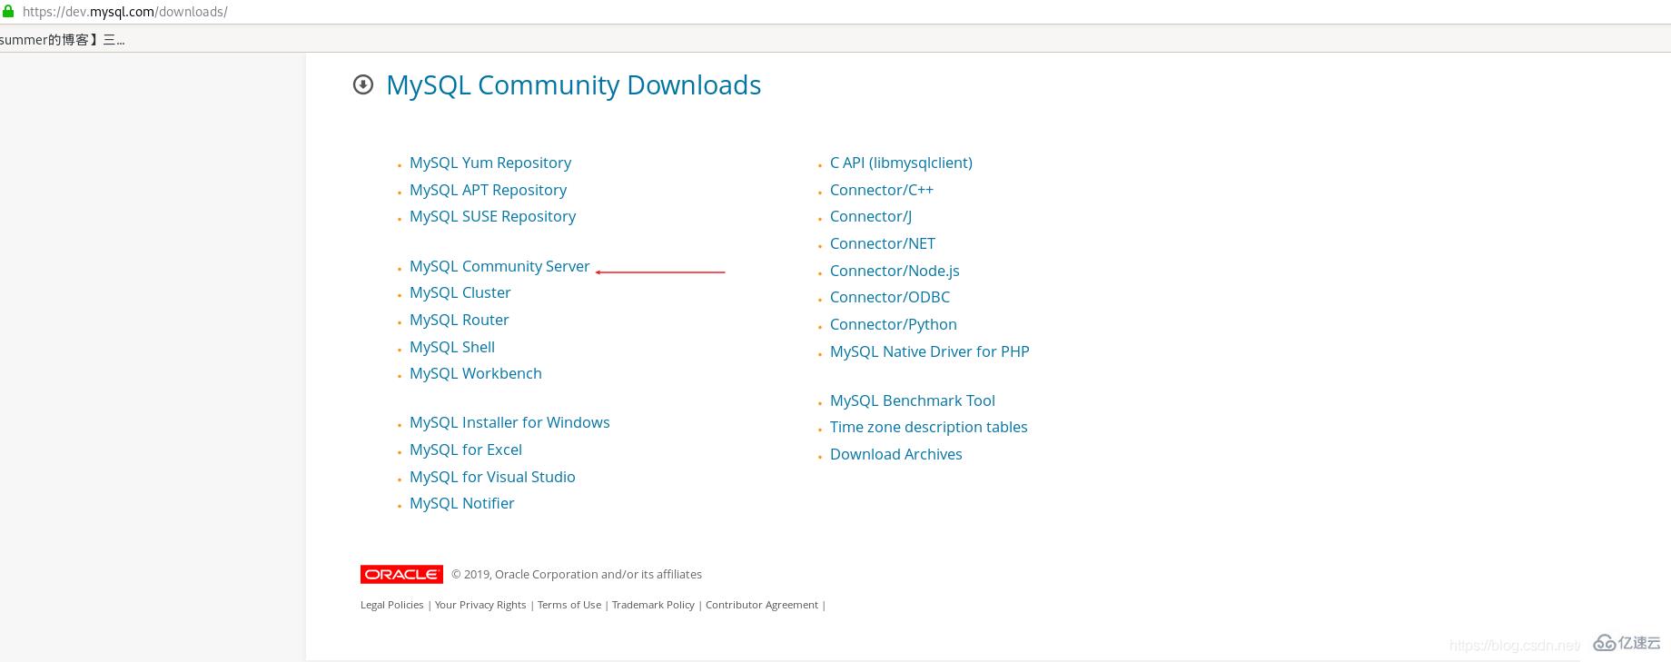Go to MySQL Cluster downloads
The image size is (1671, 662).
tap(460, 292)
